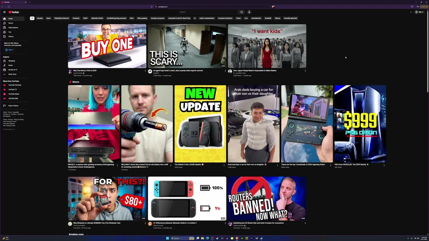Open the settings three-dot menu near Sign in
Screen dimensions: 429x241
click(x=411, y=12)
